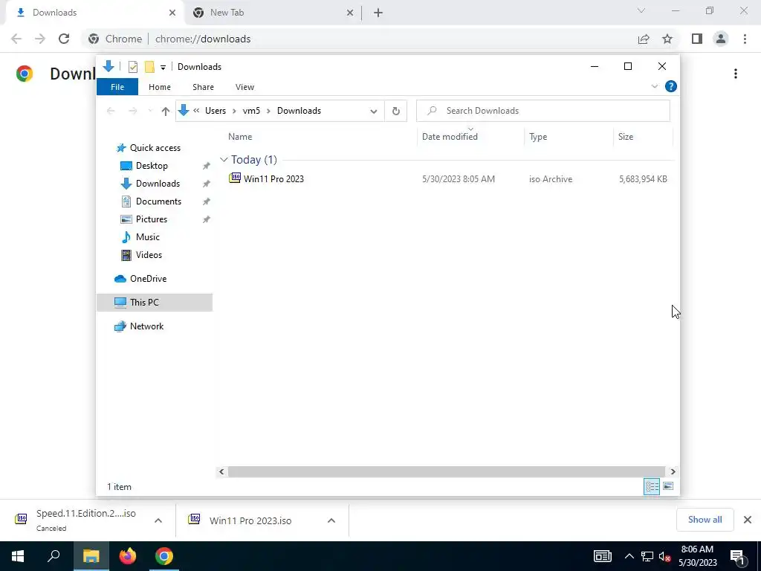
Task: Open the Chrome profile avatar
Action: 721,39
